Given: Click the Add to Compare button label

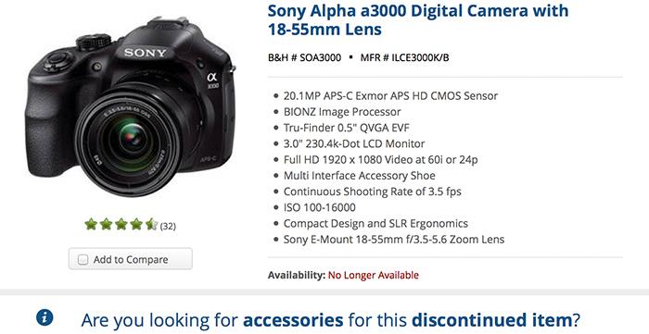Looking at the screenshot, I should point(131,260).
